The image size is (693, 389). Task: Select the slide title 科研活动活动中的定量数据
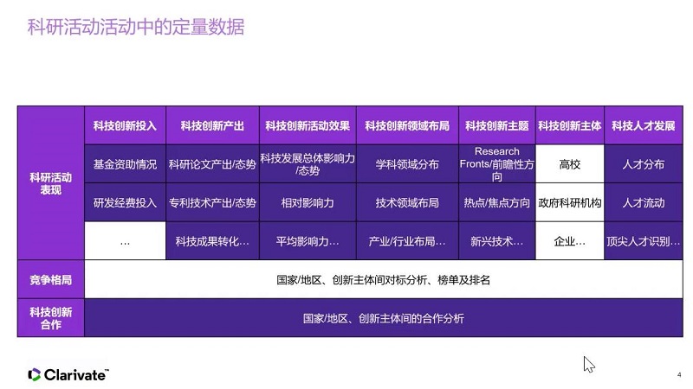coord(136,28)
